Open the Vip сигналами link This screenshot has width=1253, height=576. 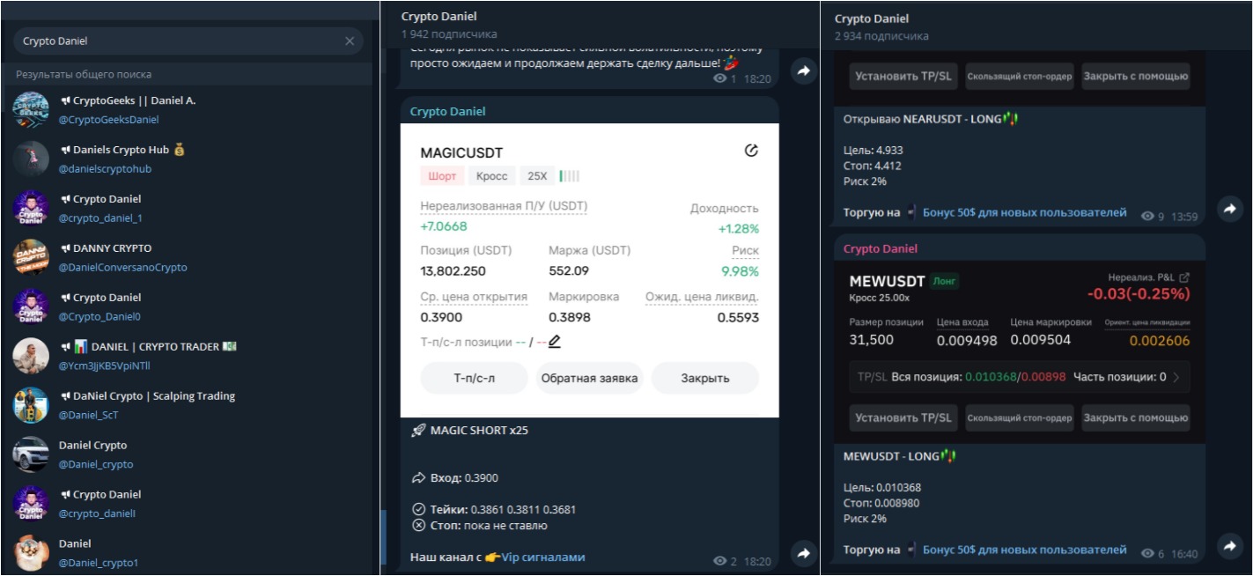[543, 558]
